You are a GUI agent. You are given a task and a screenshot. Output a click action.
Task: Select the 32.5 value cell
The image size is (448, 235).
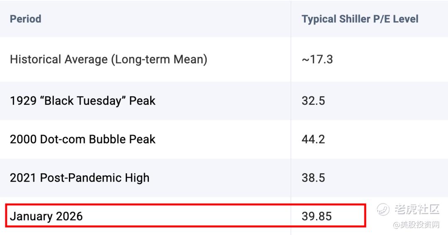click(x=313, y=101)
